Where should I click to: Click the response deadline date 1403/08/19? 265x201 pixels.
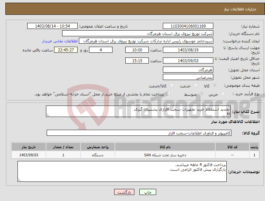point(188,50)
